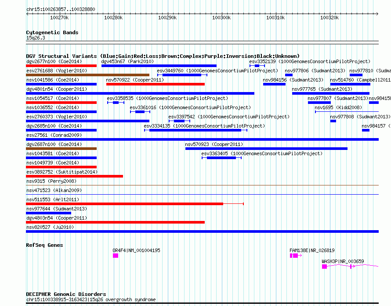The height and width of the screenshot is (306, 391).
Task: Click the red nsv570922 loss bar
Action: (x=156, y=84)
